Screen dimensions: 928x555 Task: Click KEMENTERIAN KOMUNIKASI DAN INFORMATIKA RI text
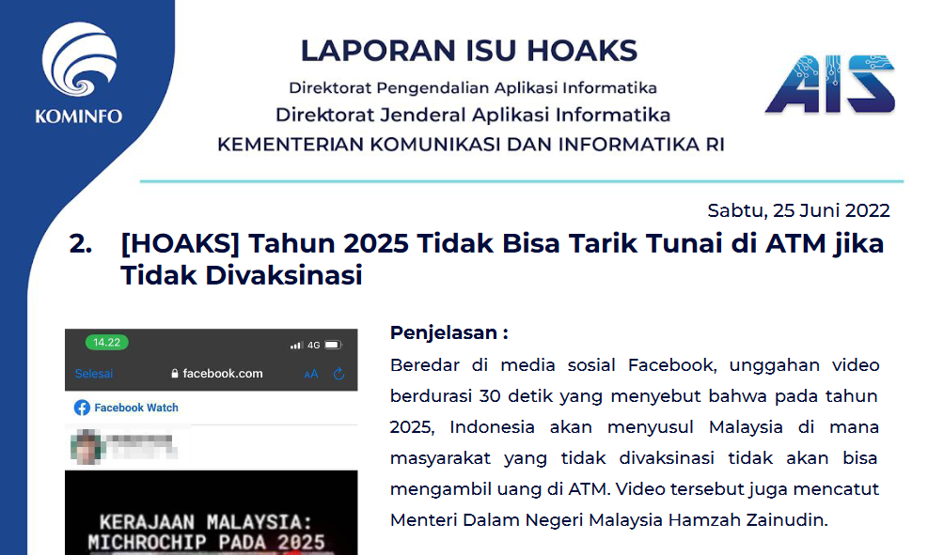click(x=471, y=145)
